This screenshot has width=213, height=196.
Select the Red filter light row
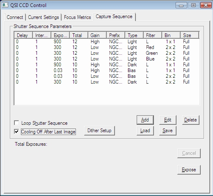pyautogui.click(x=107, y=47)
